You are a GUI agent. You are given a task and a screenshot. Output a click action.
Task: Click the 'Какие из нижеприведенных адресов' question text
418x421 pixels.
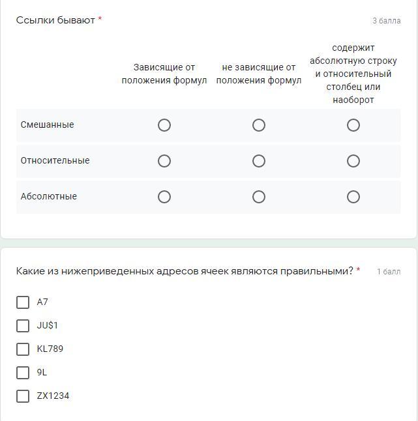pos(185,271)
